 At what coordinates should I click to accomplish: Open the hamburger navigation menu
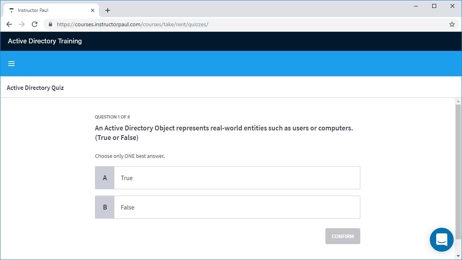(12, 64)
